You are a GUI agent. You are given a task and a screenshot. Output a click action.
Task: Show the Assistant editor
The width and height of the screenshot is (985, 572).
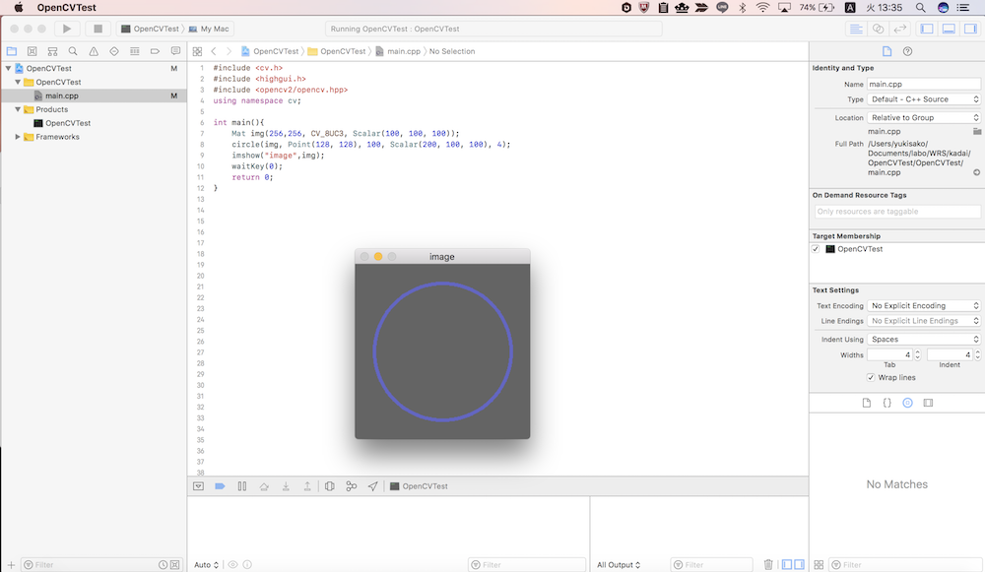coord(879,29)
